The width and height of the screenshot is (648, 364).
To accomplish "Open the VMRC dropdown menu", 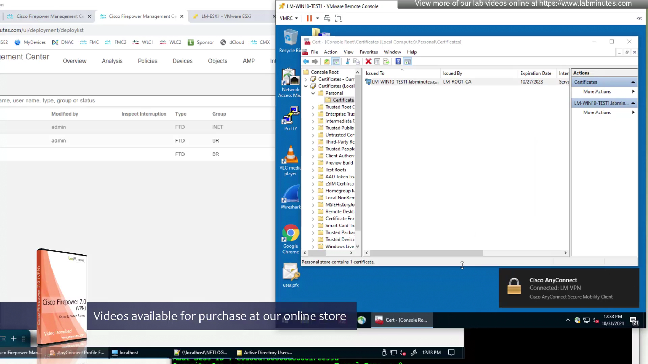I will click(289, 18).
